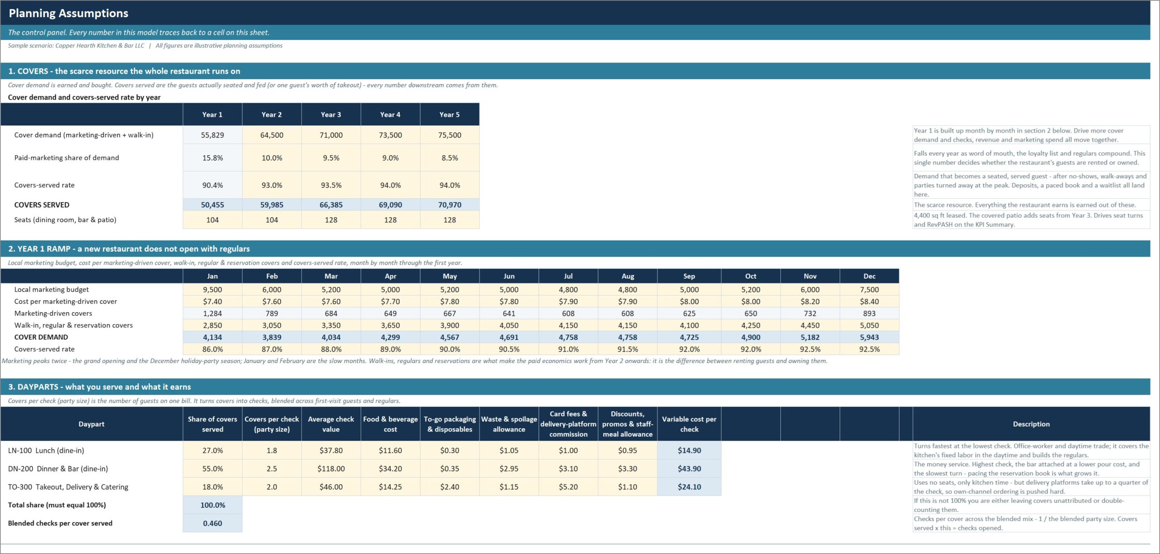Select Dinner waste & spoilage $2.95
1160x554 pixels.
coord(509,468)
